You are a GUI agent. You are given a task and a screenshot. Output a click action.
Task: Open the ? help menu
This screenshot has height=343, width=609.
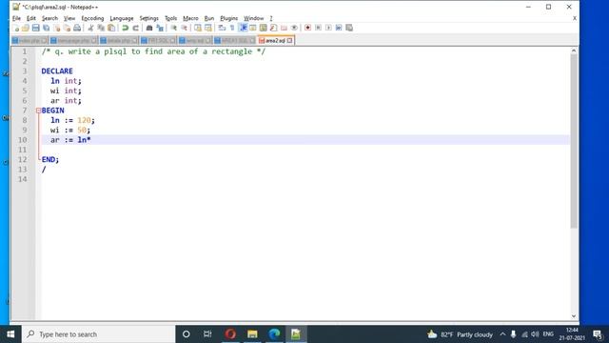[271, 18]
